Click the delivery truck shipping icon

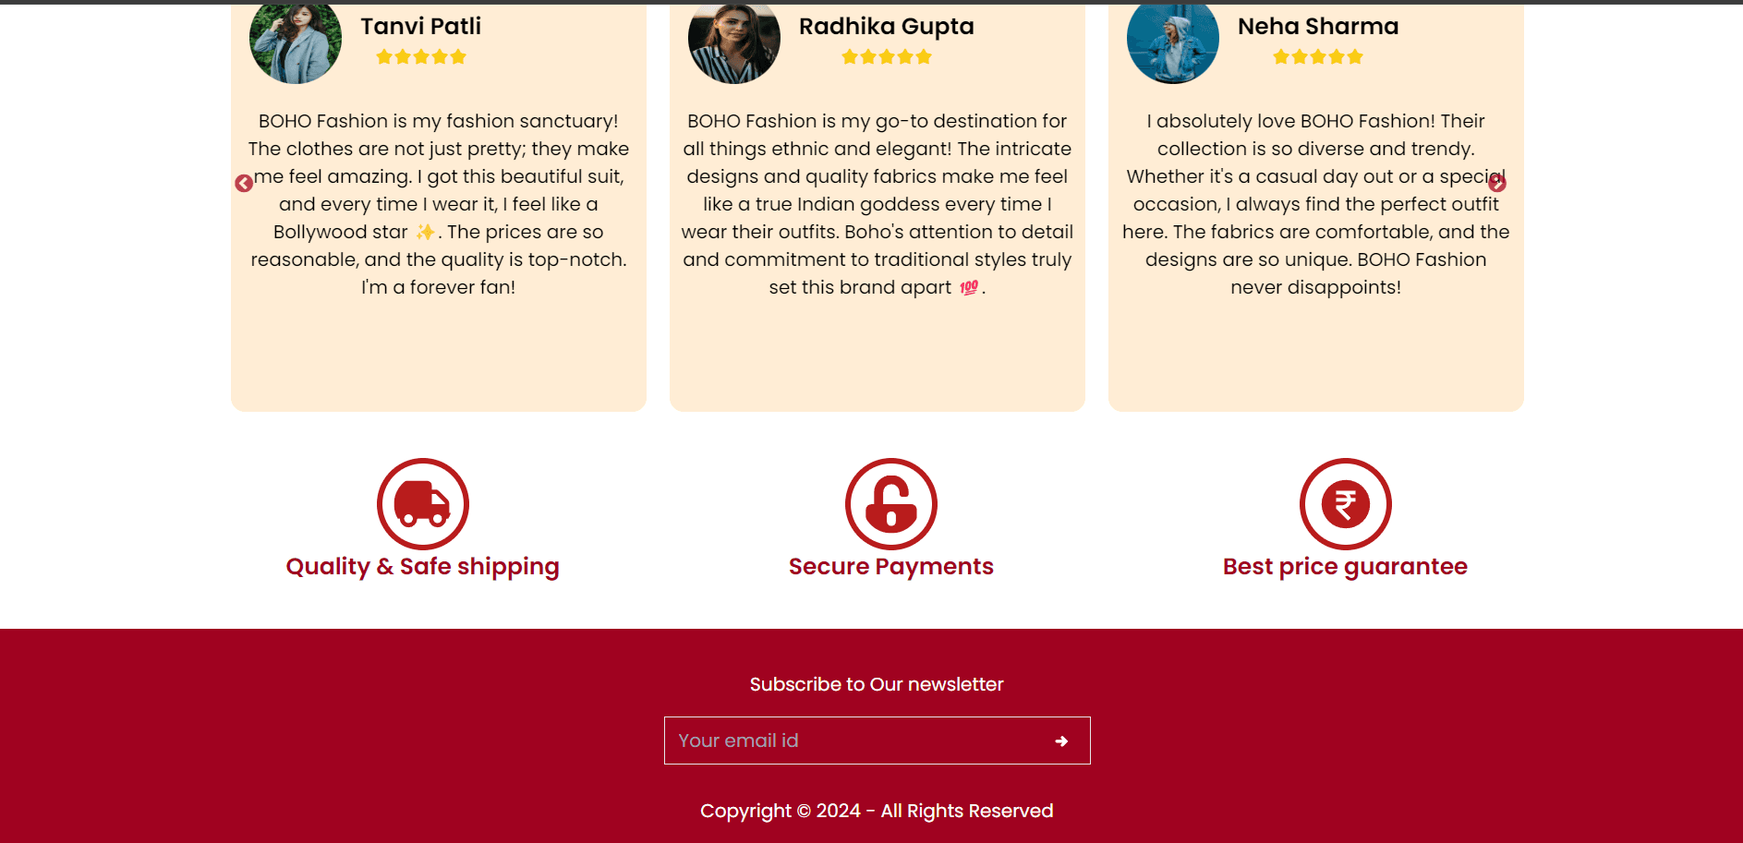[x=423, y=504]
